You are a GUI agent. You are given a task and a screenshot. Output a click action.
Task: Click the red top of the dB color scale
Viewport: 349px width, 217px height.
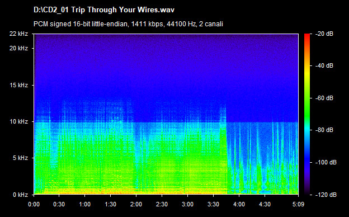[307, 36]
